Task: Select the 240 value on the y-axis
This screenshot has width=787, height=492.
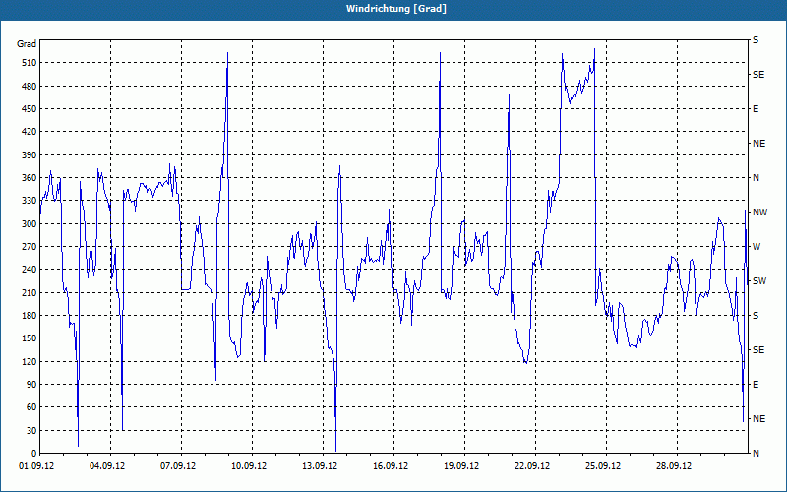Action: coord(30,270)
